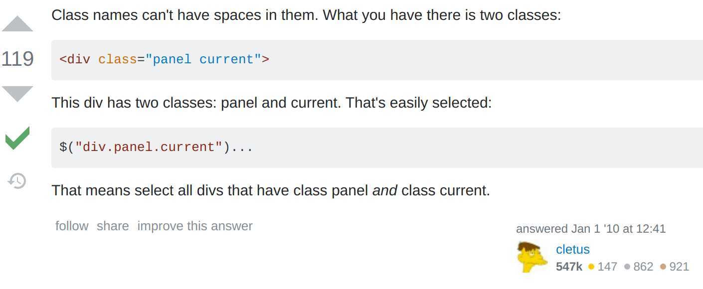703x289 pixels.
Task: Click the silver badge dot beside 862
Action: pos(627,267)
